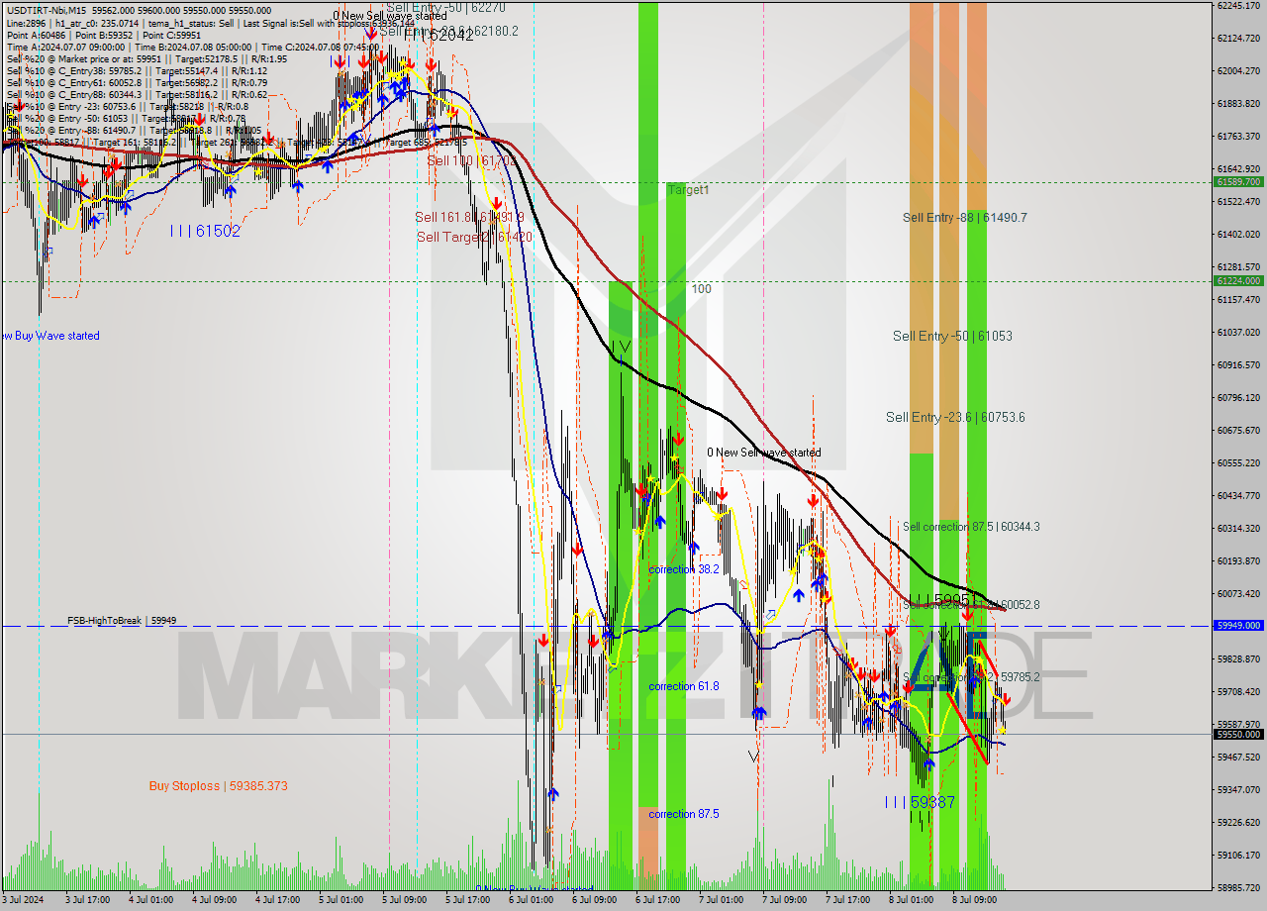
Task: Click the green 61224.000 price tag
Action: 1238,281
